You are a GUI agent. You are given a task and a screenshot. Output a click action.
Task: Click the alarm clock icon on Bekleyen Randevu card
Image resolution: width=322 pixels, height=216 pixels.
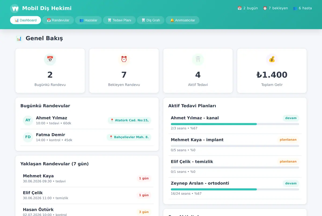click(x=124, y=59)
